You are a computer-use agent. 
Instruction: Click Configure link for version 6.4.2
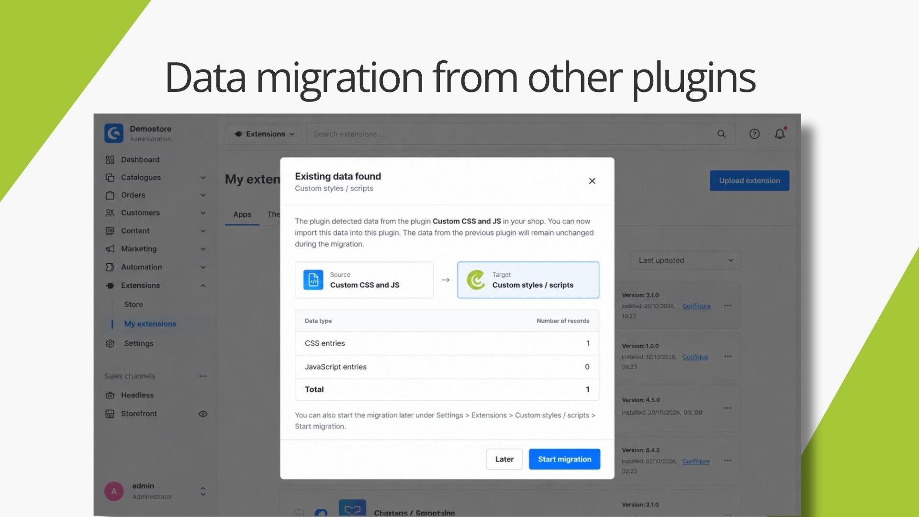tap(696, 461)
